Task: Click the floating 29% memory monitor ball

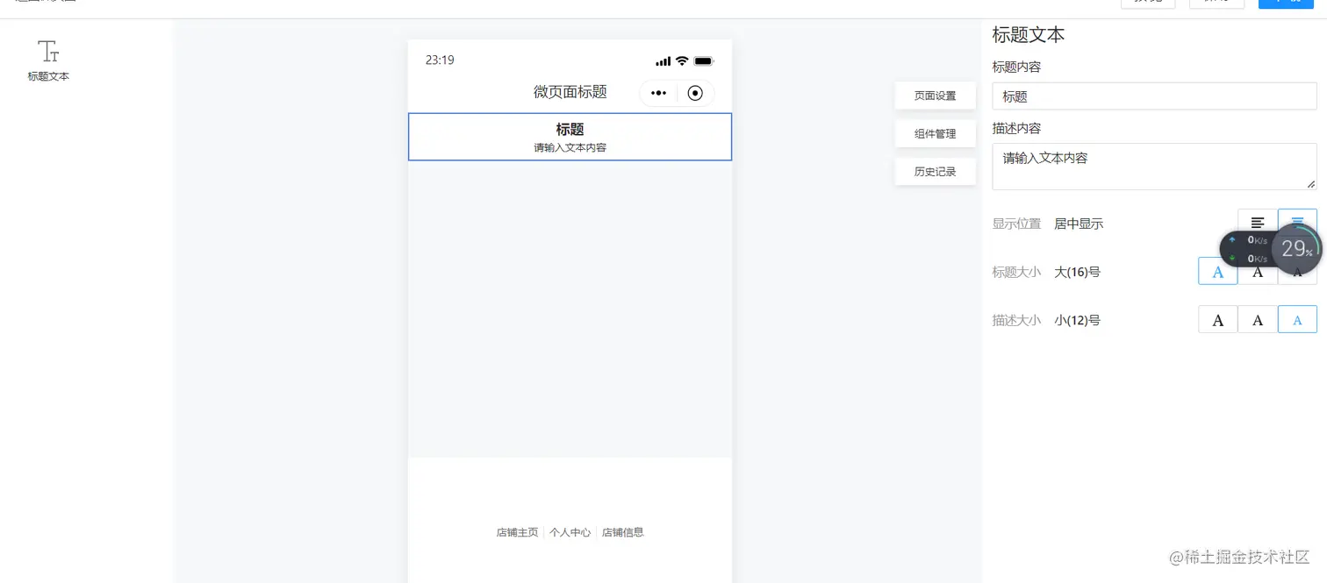Action: [x=1296, y=249]
